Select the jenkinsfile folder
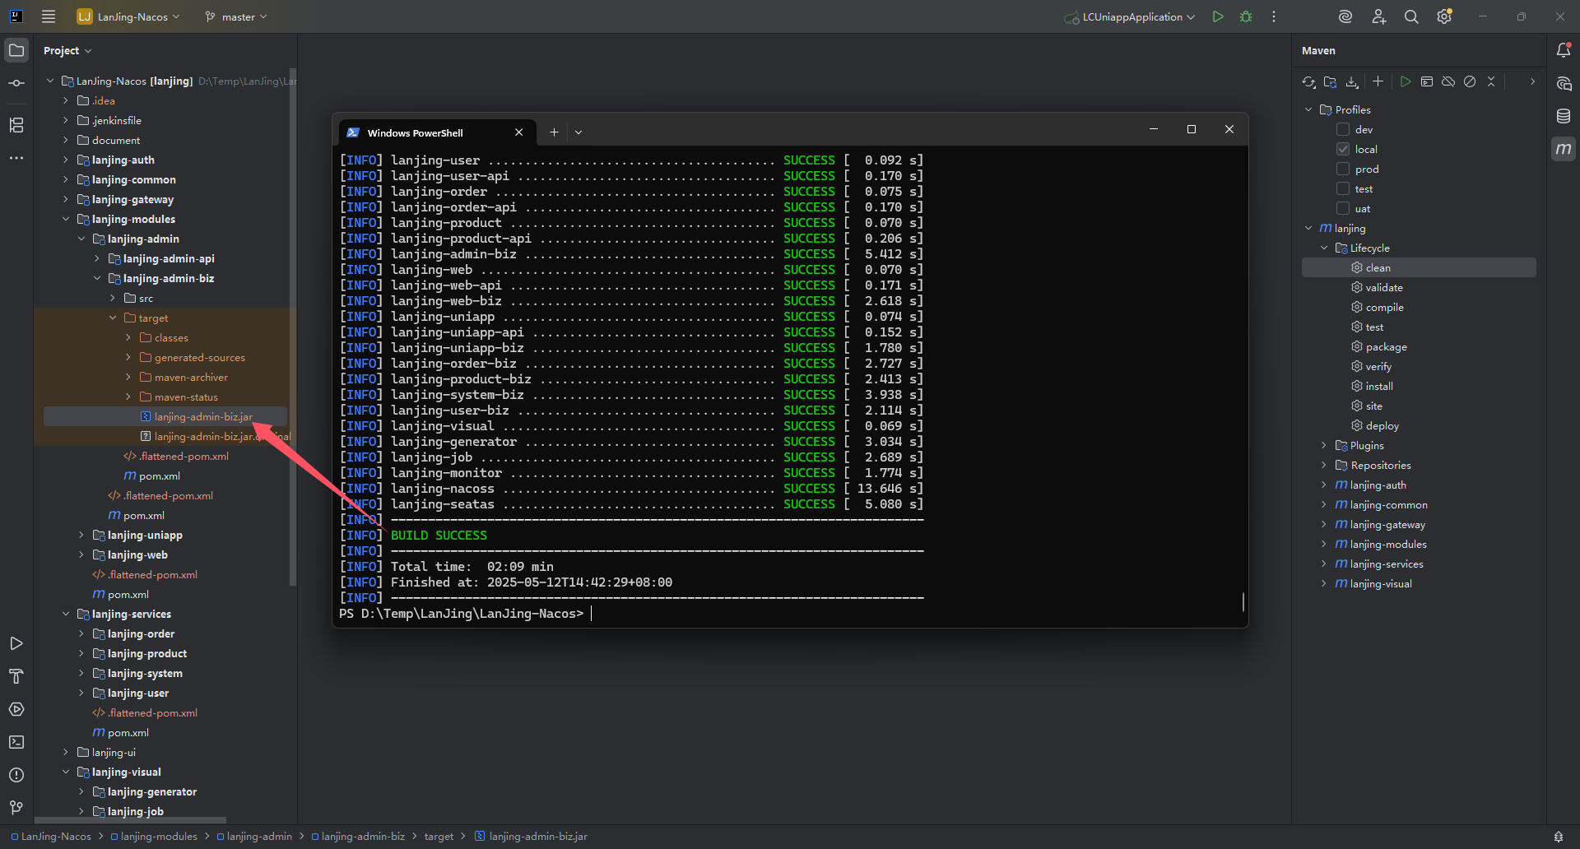 116,120
